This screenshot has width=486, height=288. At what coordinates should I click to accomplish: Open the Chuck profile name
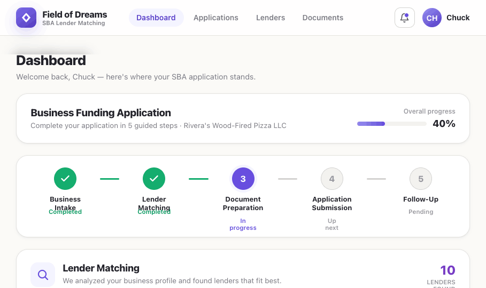pos(458,18)
